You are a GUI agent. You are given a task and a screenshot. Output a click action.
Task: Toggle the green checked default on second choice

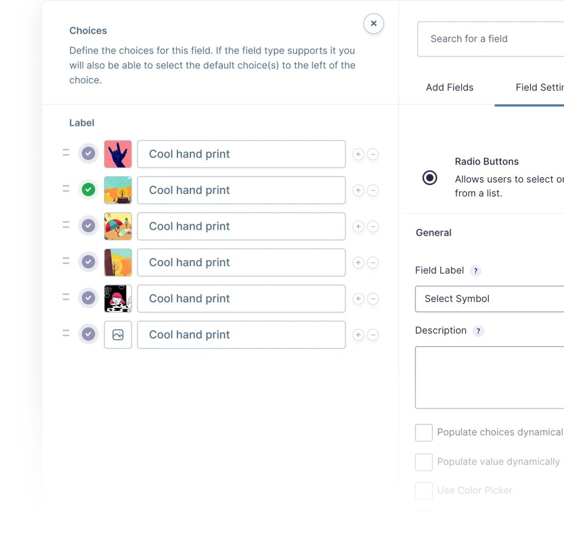point(88,190)
